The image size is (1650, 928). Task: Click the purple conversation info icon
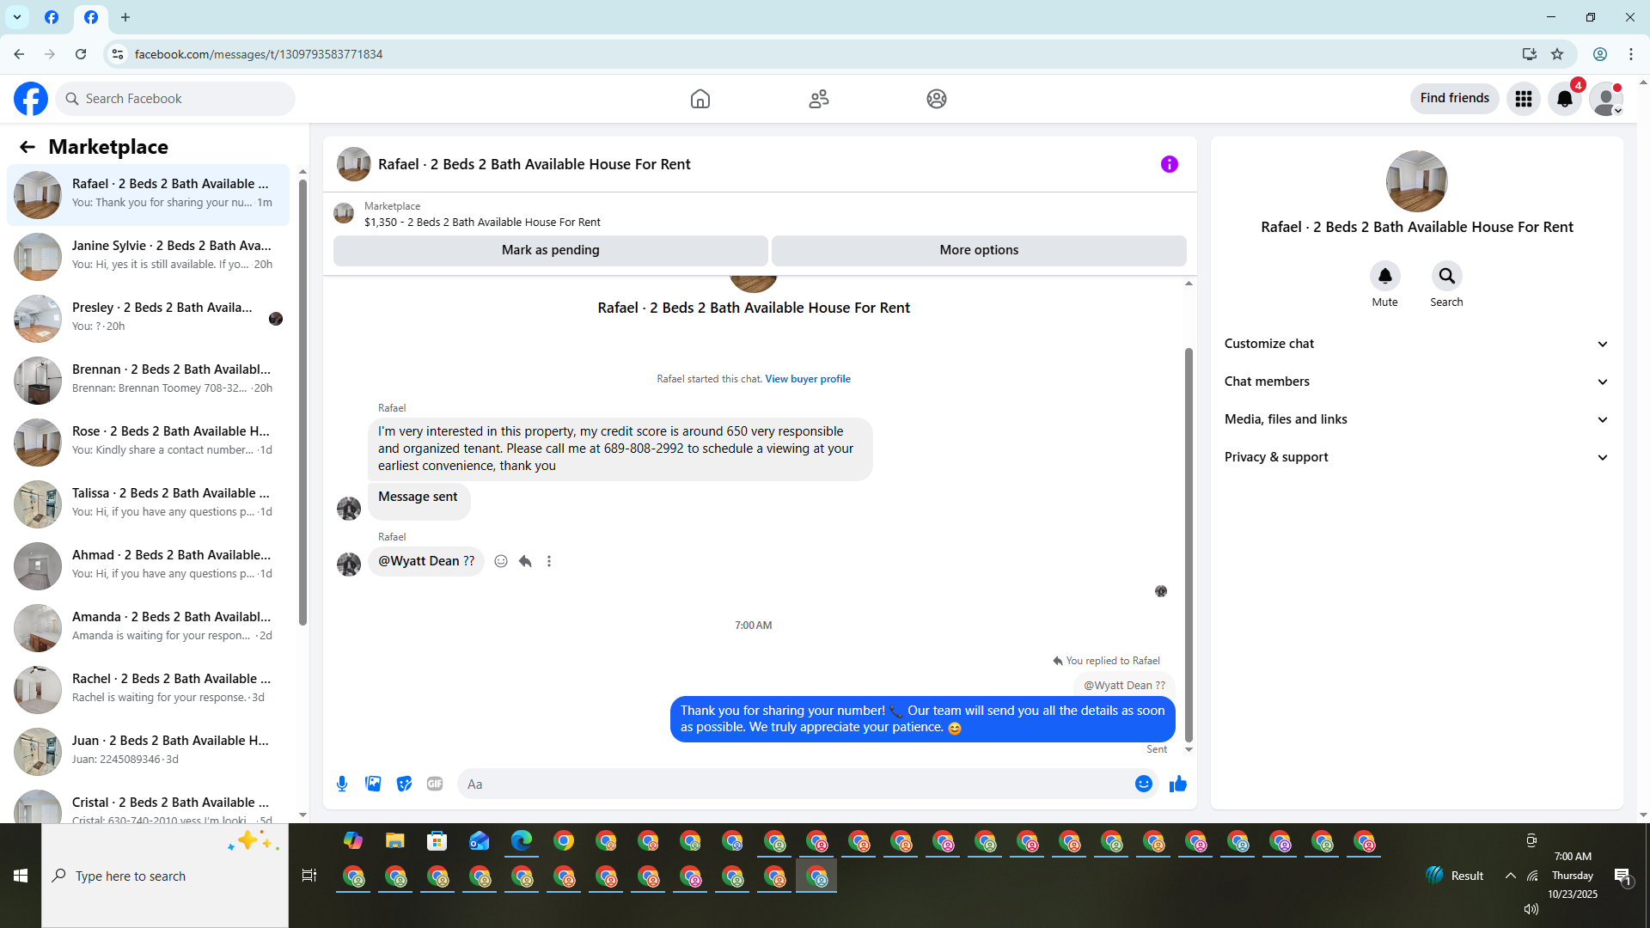click(x=1169, y=164)
